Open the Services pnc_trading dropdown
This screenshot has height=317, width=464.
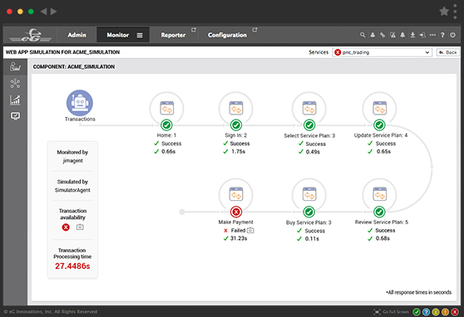[x=382, y=52]
